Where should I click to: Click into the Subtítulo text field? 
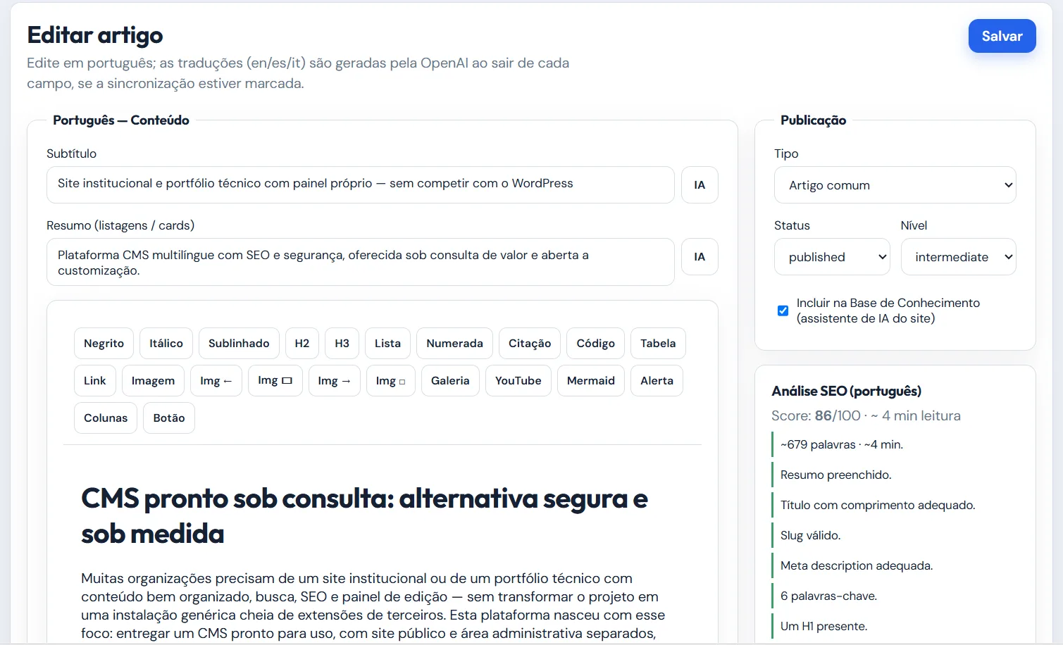pyautogui.click(x=361, y=184)
